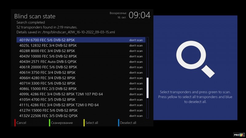Select transponder 4061R 20000 FEC 5/6
Viewport: 246px width, 138px height.
(48, 67)
